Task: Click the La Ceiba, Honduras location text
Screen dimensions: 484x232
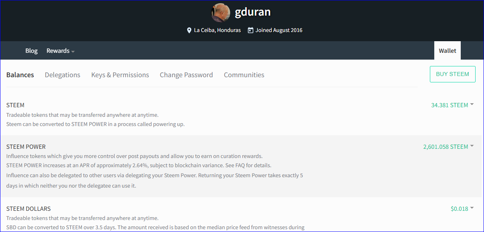Action: [x=217, y=30]
